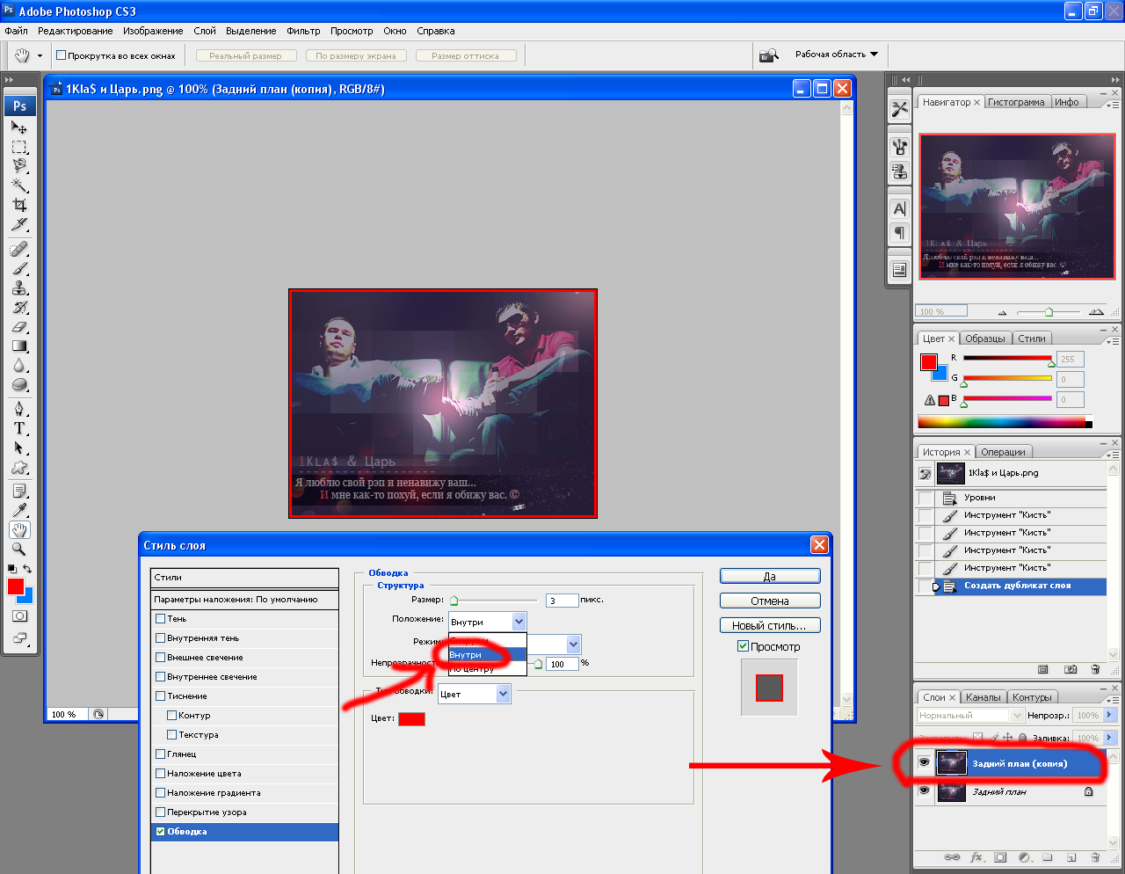
Task: Switch to the Каналы tab
Action: [x=983, y=697]
